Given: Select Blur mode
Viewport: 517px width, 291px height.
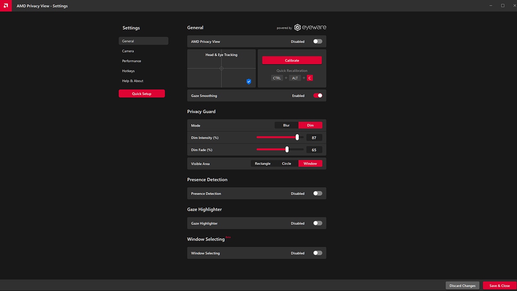Looking at the screenshot, I should click(286, 125).
